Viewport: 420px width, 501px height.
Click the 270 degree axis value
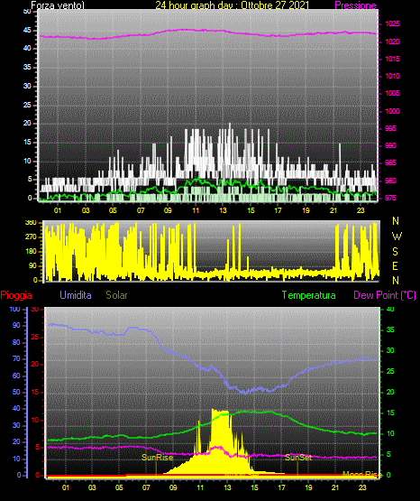[31, 237]
